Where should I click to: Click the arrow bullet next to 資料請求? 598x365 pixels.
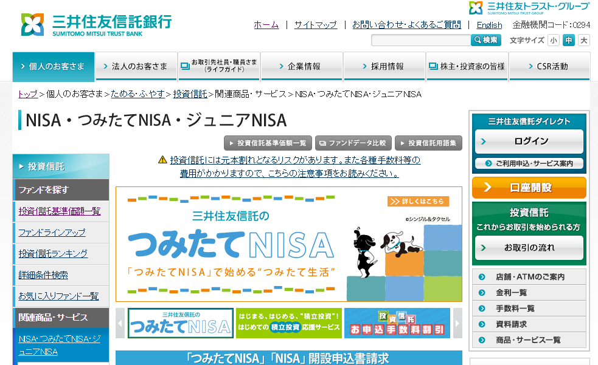pos(482,324)
